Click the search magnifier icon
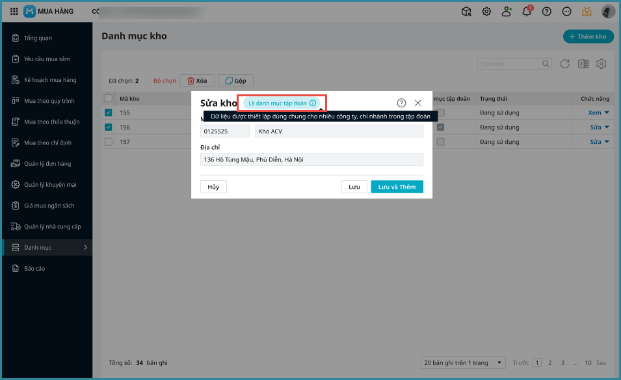The image size is (621, 380). pos(546,64)
